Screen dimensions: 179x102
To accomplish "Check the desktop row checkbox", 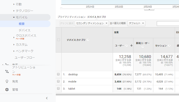I will (x=58, y=74).
